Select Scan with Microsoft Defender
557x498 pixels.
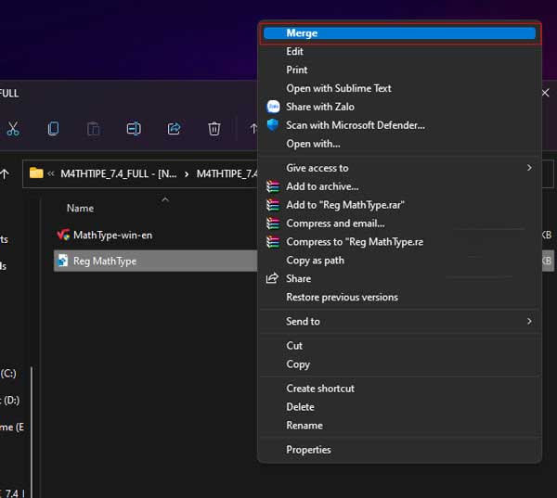[399, 125]
